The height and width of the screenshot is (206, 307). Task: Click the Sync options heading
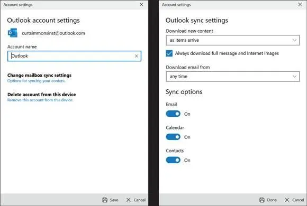coord(184,92)
